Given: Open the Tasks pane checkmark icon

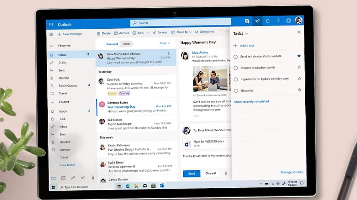Looking at the screenshot, I should coord(257,21).
